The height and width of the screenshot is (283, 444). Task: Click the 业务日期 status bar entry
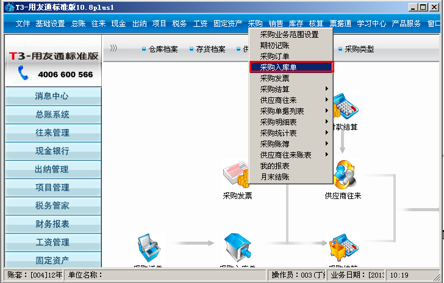click(x=356, y=275)
